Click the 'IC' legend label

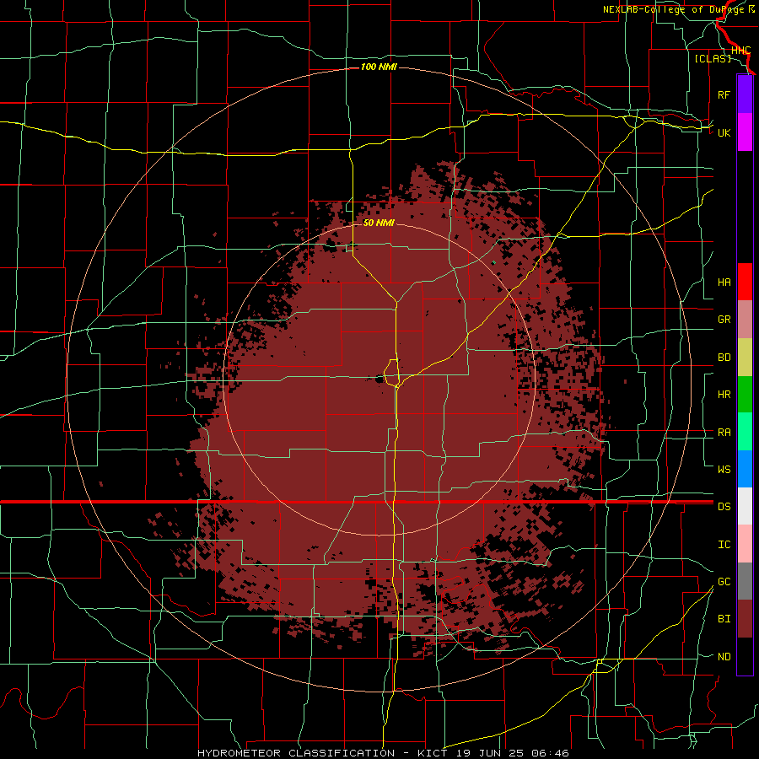[x=724, y=544]
